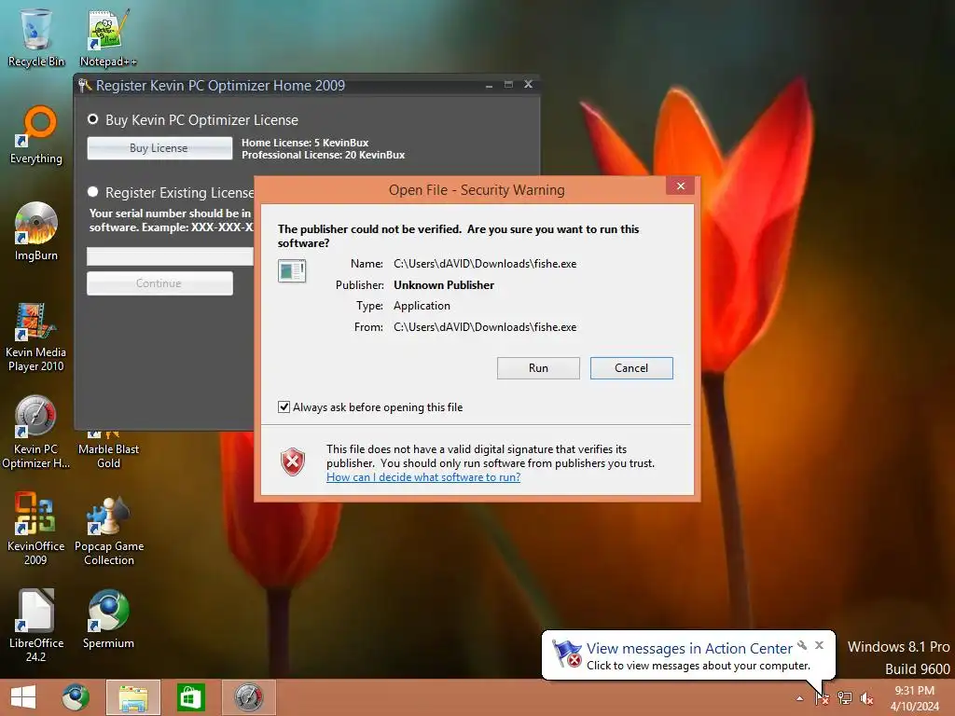Select the Register Existing License radio
Image resolution: width=955 pixels, height=716 pixels.
[x=92, y=192]
